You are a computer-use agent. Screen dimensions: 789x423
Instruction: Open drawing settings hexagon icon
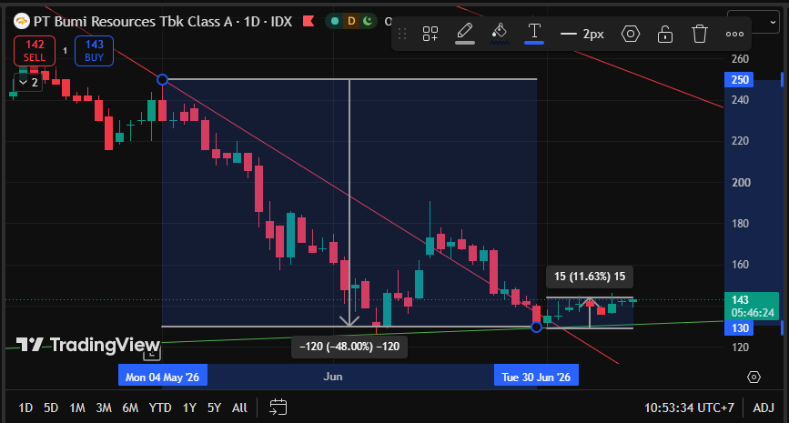[x=631, y=34]
